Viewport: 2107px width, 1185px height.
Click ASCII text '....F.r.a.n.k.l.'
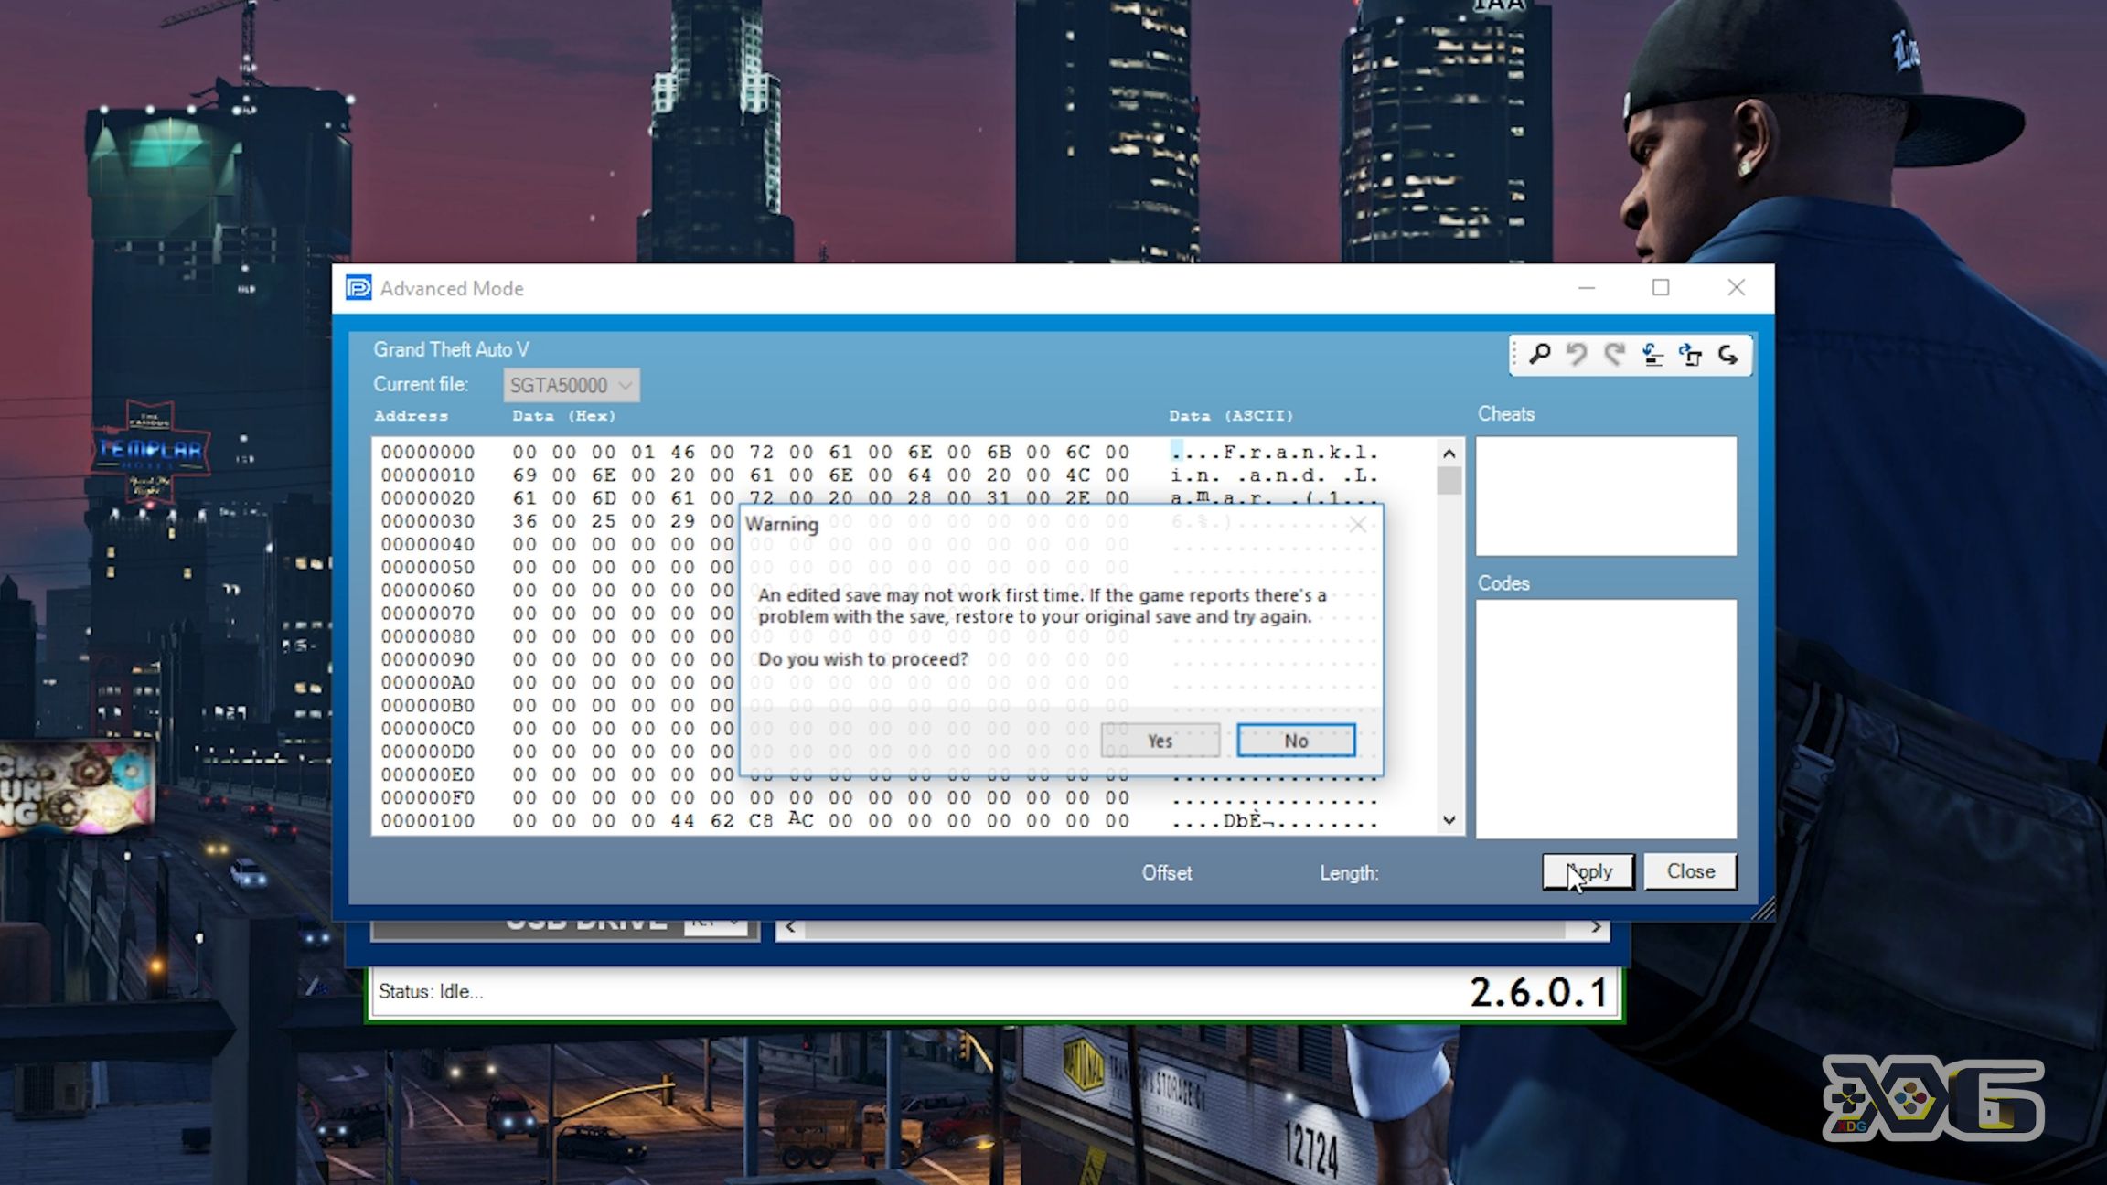click(x=1274, y=452)
